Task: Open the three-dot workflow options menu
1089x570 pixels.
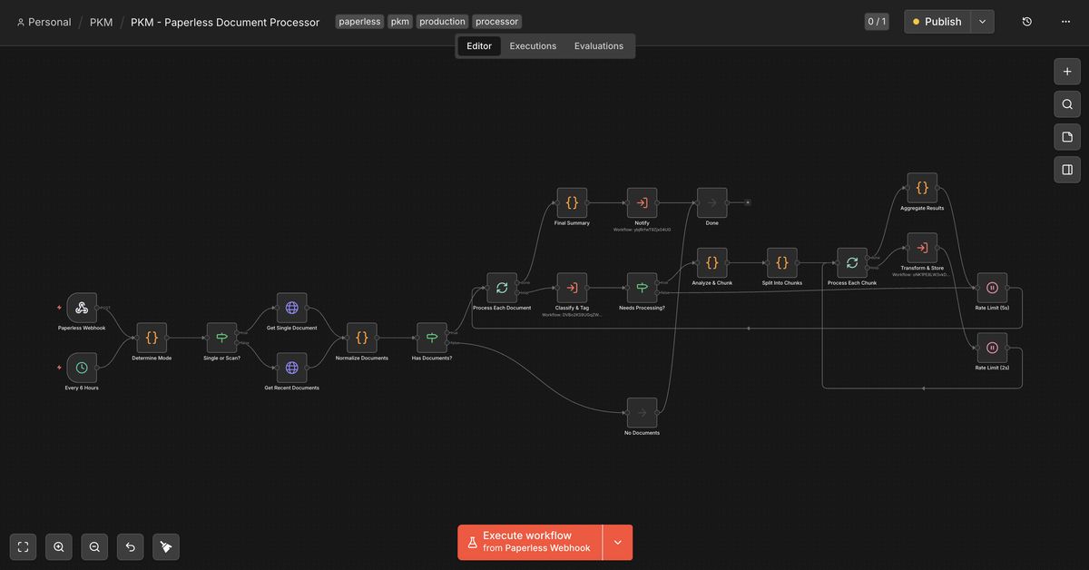Action: coord(1064,20)
